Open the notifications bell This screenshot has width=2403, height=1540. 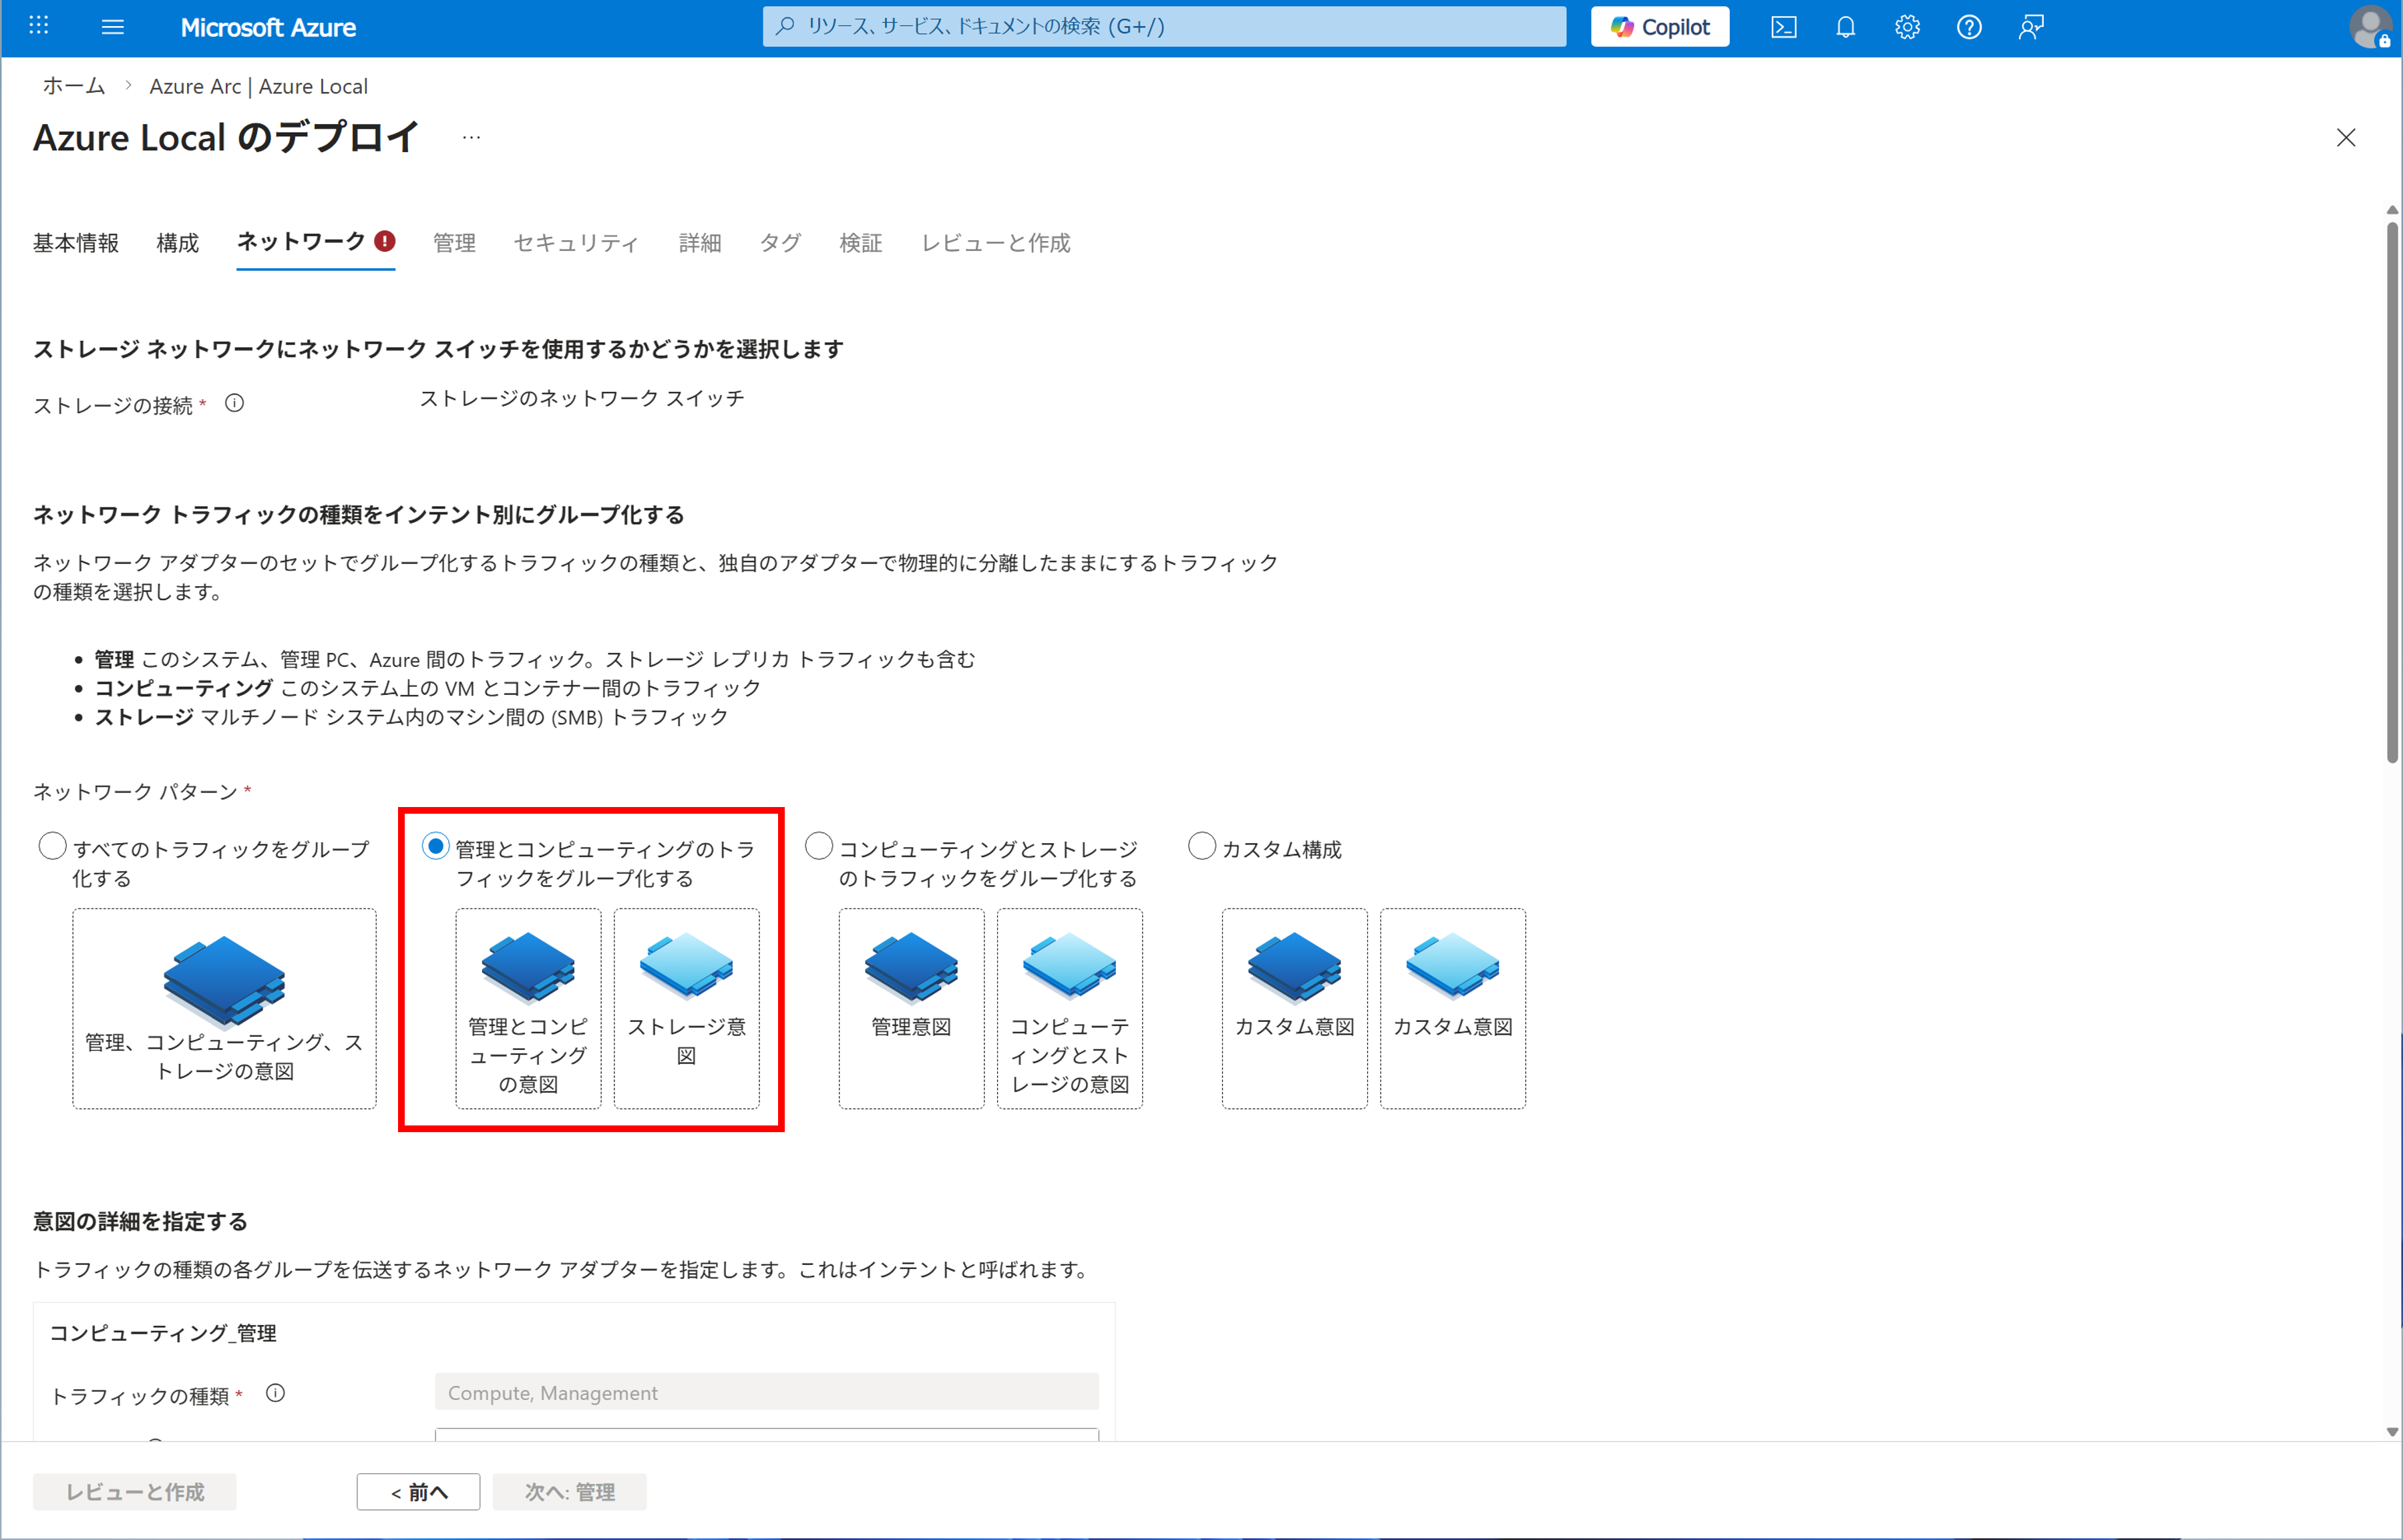(1845, 27)
